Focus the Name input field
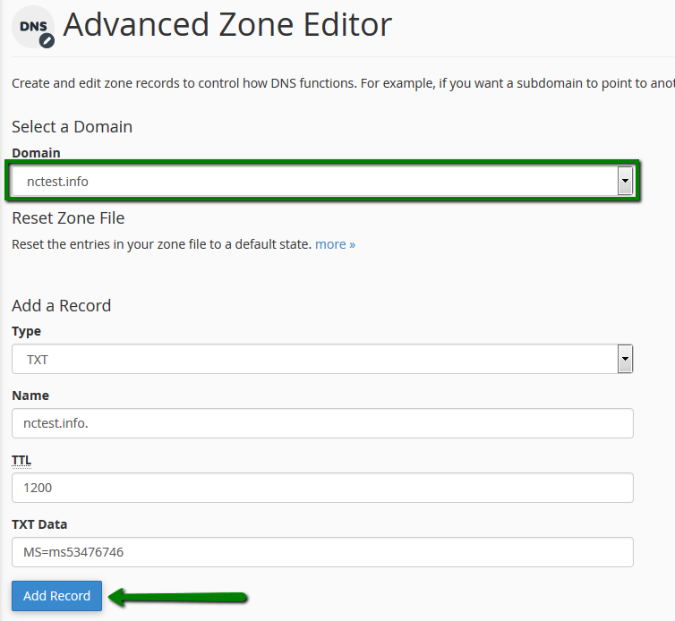This screenshot has height=621, width=675. tap(322, 423)
